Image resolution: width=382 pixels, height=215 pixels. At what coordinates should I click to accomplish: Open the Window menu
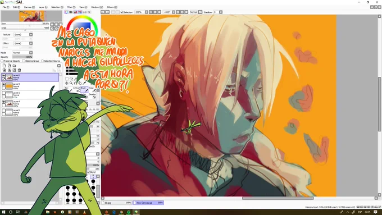point(97,7)
